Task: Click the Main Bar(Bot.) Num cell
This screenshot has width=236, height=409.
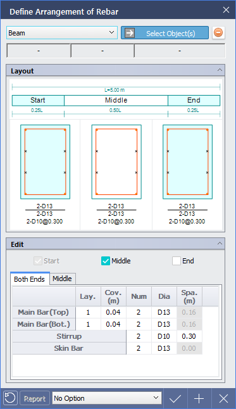Action: tap(139, 324)
